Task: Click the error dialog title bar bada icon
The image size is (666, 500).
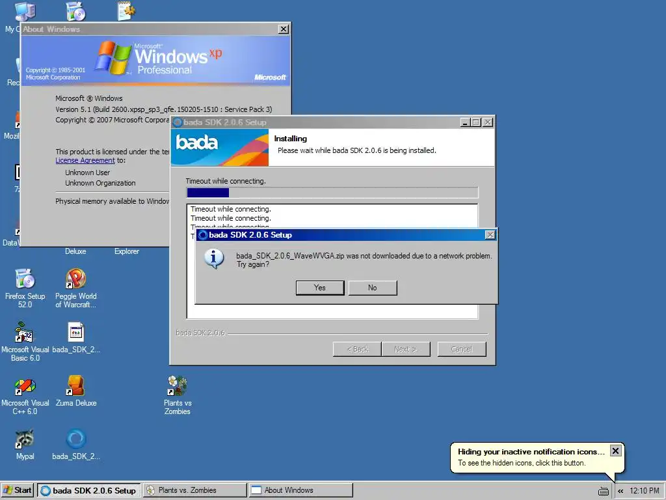Action: tap(203, 234)
